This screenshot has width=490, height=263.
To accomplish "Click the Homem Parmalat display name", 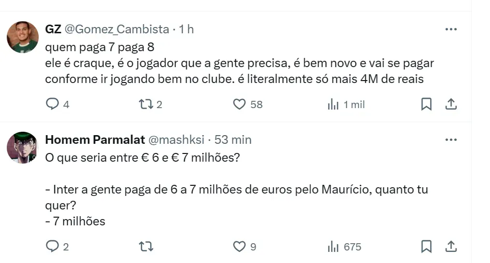I will point(95,140).
